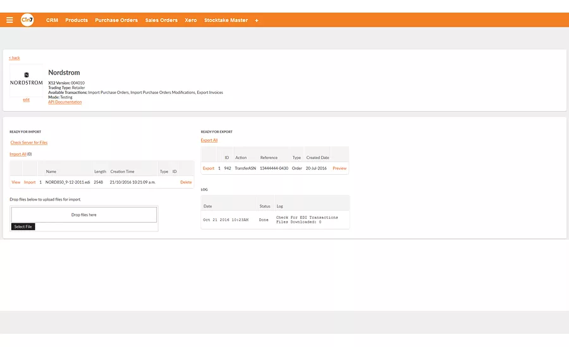Click edit under the Nordstrom logo
569x347 pixels.
26,100
